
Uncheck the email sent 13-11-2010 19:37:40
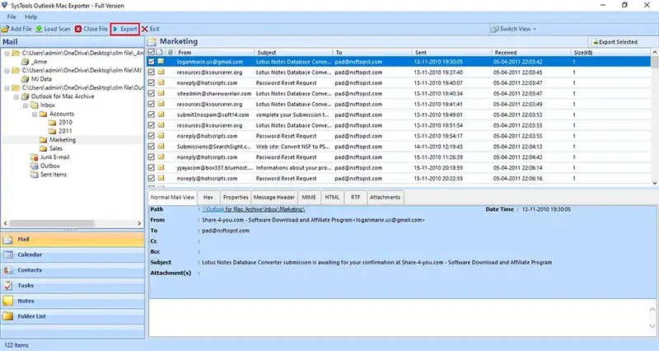click(x=152, y=73)
